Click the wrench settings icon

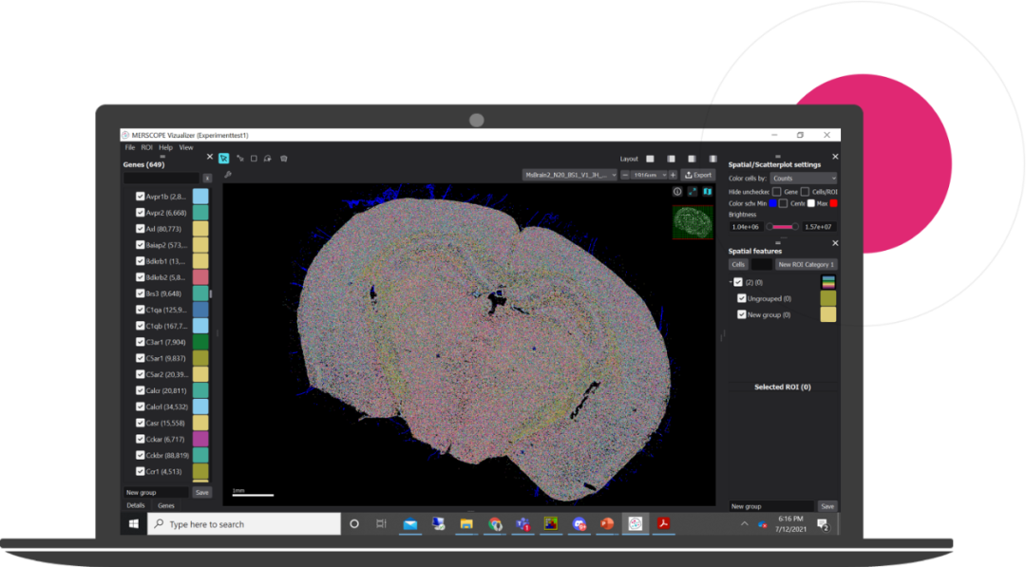228,175
